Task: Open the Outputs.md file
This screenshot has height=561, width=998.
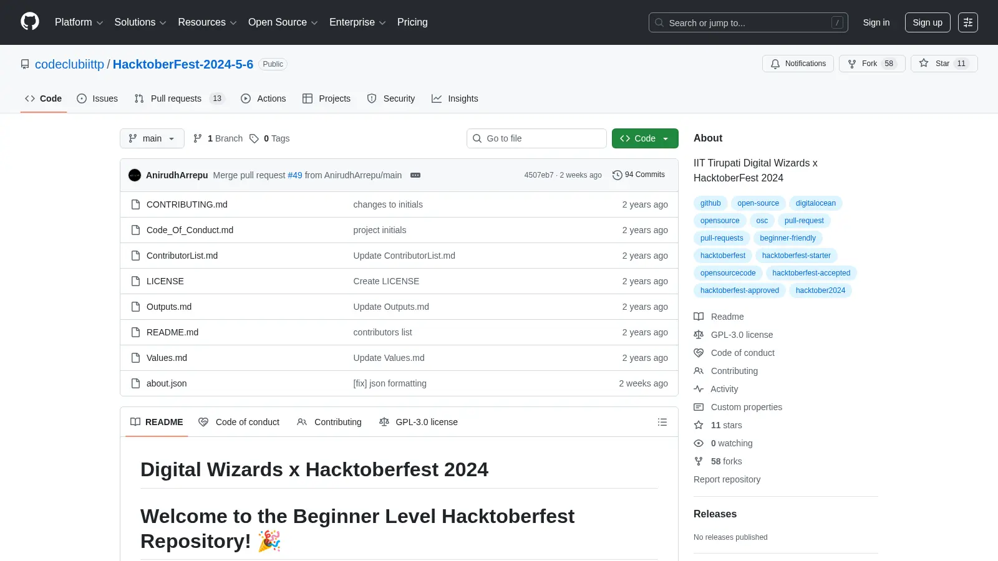Action: [x=169, y=307]
